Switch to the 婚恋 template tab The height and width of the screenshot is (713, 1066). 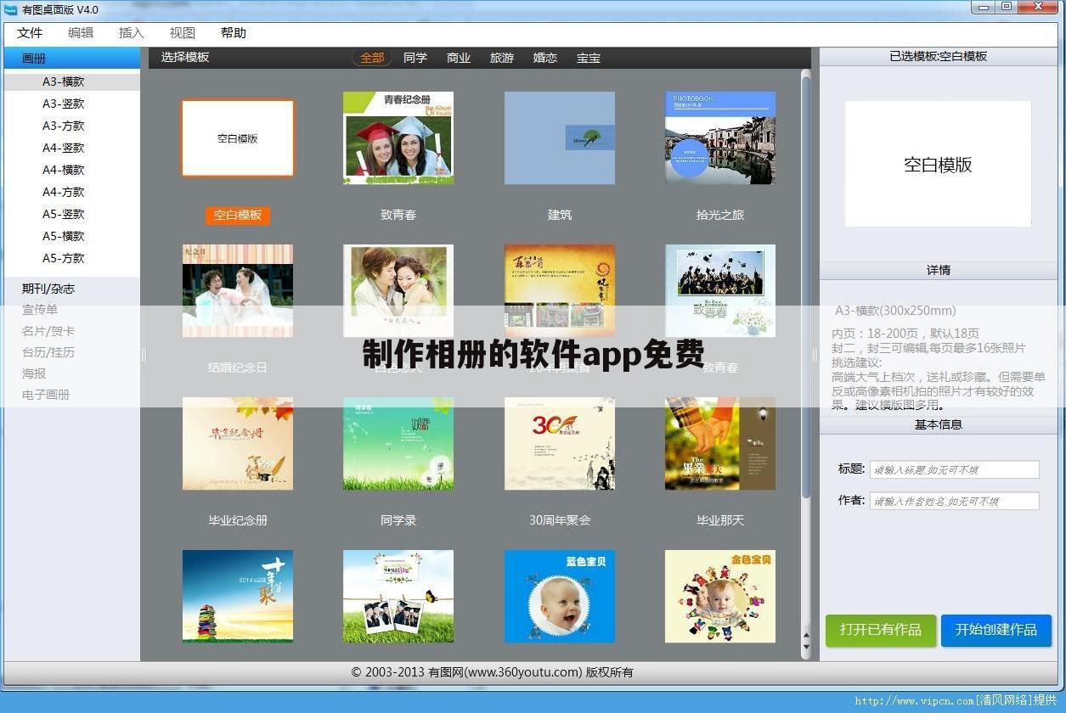coord(545,58)
